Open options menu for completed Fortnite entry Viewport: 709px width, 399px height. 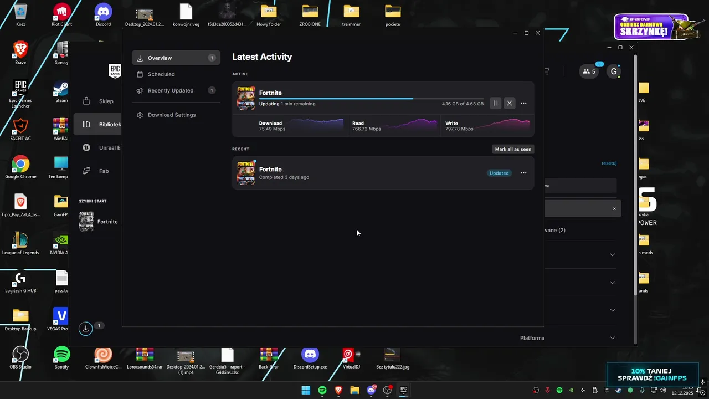point(523,173)
